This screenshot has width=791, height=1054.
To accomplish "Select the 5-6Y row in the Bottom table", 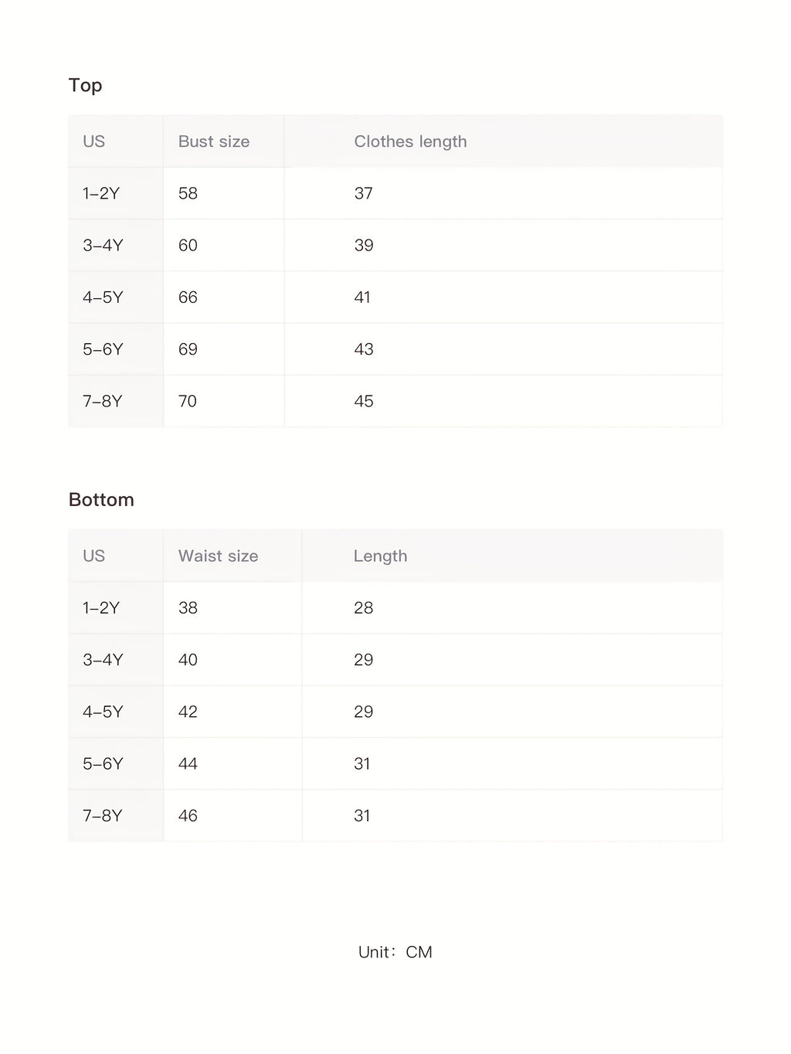I will pyautogui.click(x=103, y=763).
